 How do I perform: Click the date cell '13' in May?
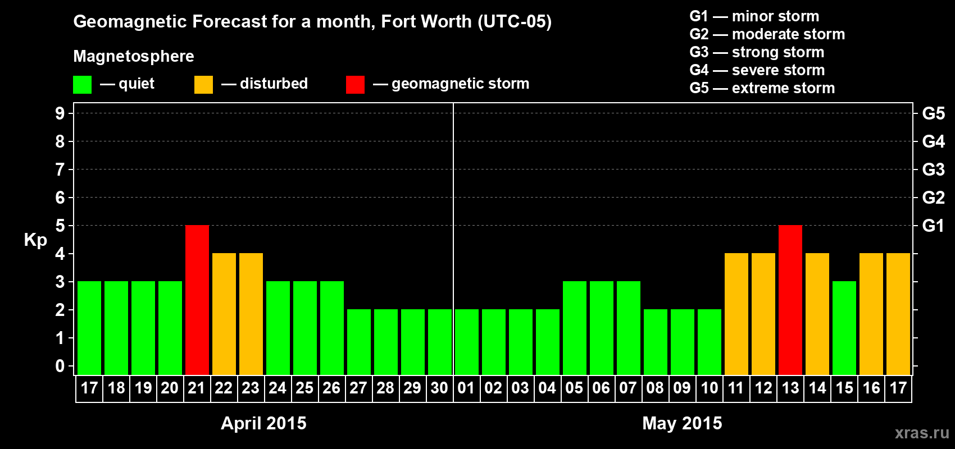click(x=790, y=388)
